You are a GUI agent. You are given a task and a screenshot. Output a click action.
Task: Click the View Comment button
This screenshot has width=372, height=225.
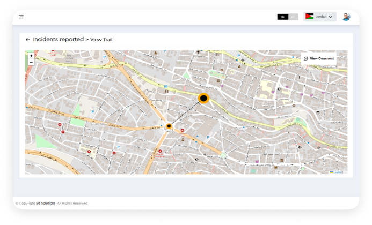(x=318, y=58)
